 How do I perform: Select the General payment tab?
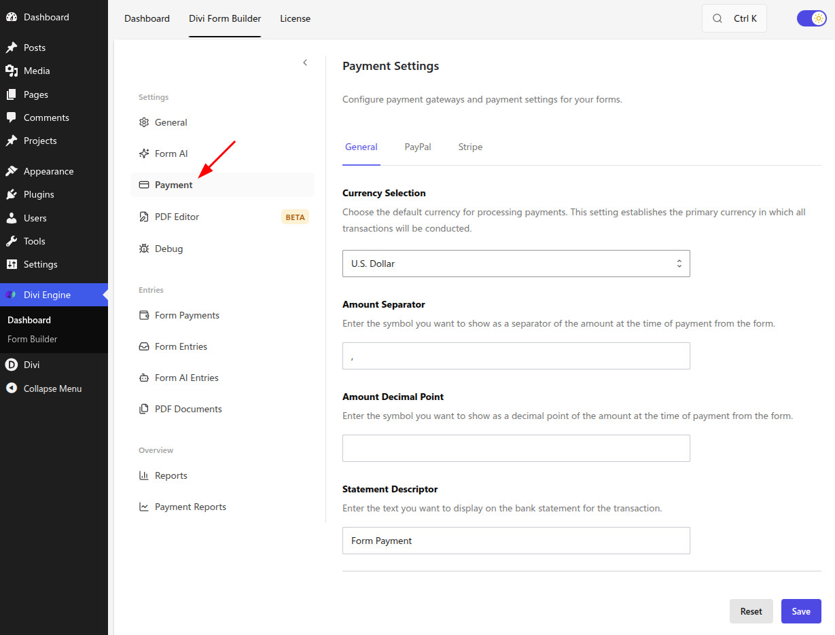pos(361,147)
